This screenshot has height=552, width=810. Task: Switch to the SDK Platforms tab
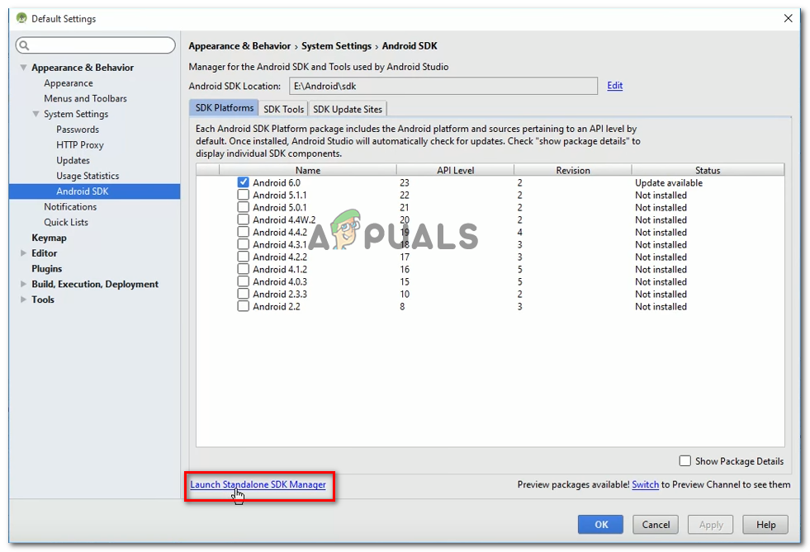225,108
